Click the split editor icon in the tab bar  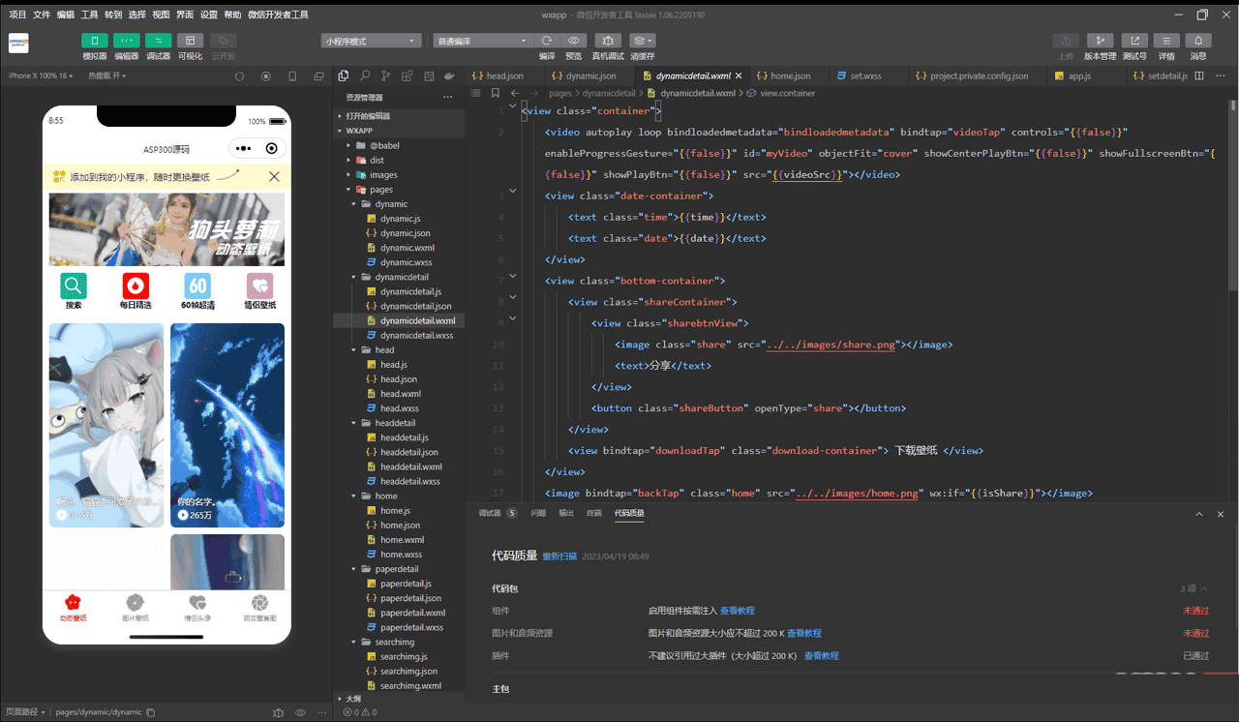click(x=1199, y=75)
